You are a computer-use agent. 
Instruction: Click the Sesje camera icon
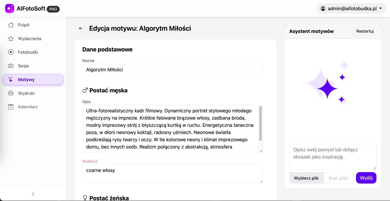coord(11,66)
